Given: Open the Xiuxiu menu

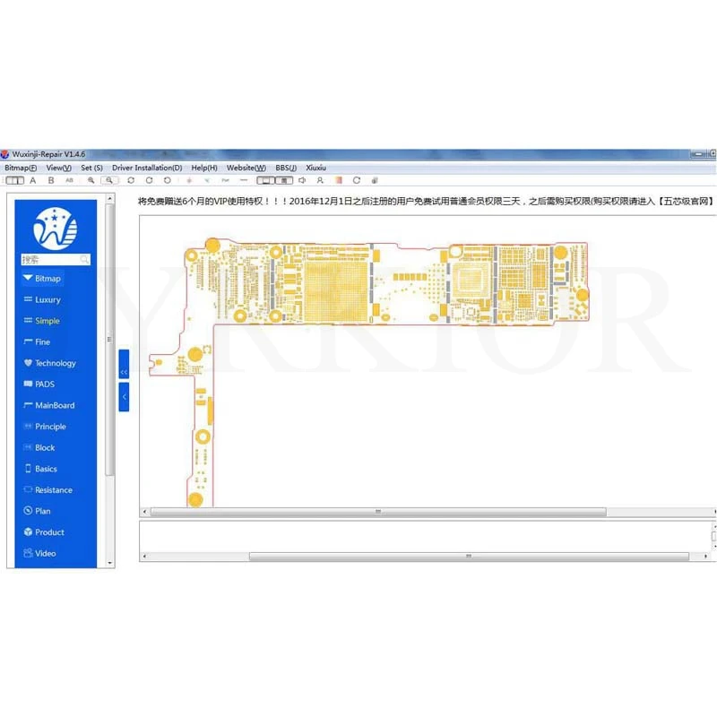Looking at the screenshot, I should click(316, 168).
